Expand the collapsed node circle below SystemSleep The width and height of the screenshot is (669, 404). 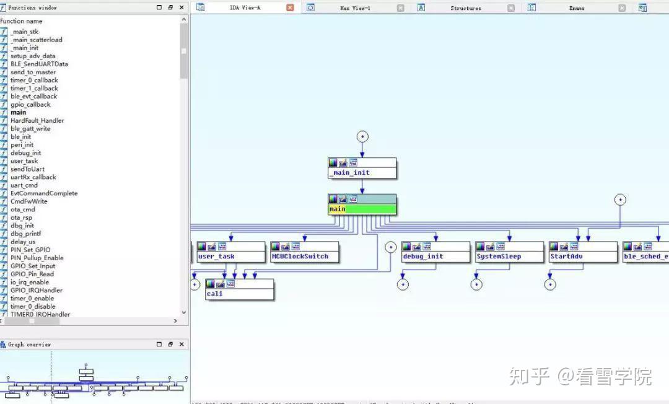coord(476,284)
